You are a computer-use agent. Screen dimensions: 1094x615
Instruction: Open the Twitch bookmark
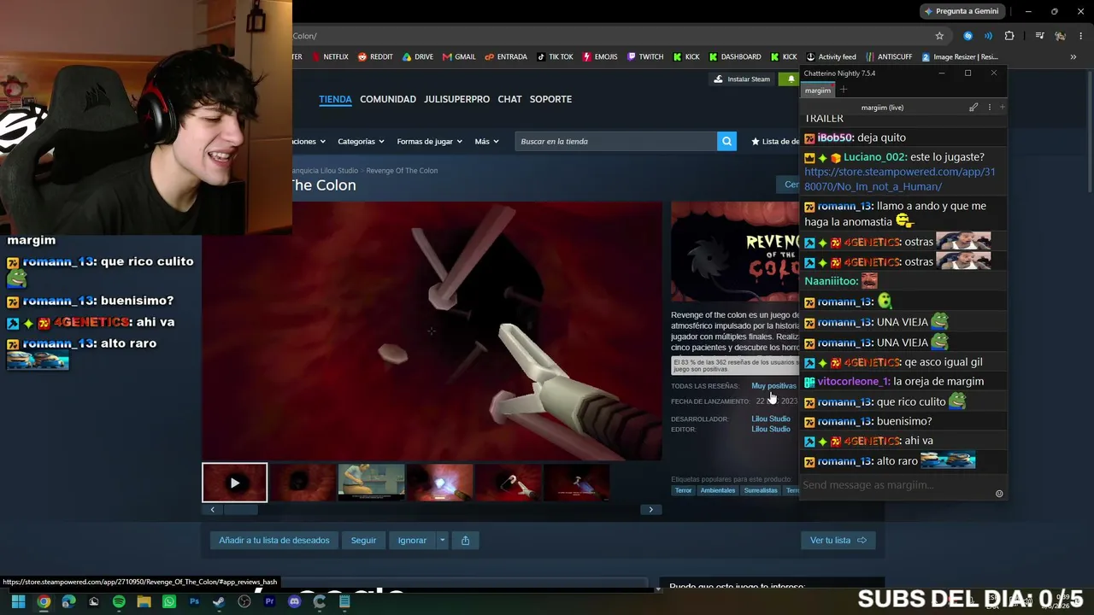(645, 57)
